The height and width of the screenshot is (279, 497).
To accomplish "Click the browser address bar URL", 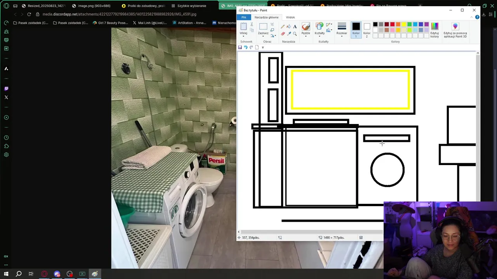I will pyautogui.click(x=119, y=14).
